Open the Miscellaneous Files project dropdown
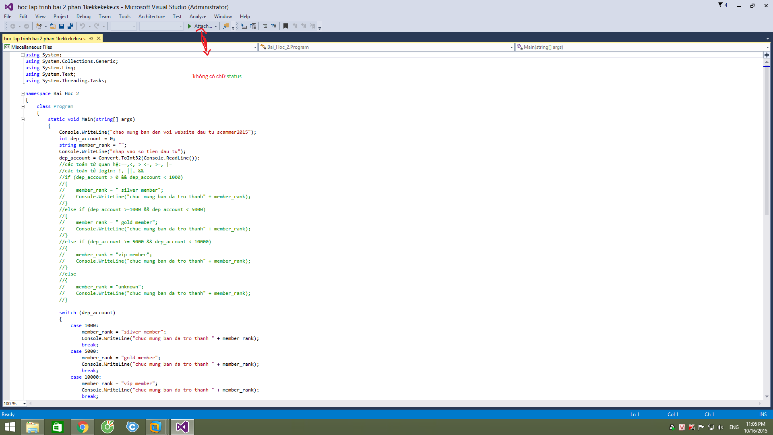 [x=255, y=47]
